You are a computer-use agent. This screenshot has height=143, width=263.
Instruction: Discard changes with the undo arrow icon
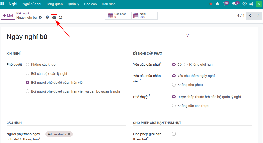(x=60, y=17)
